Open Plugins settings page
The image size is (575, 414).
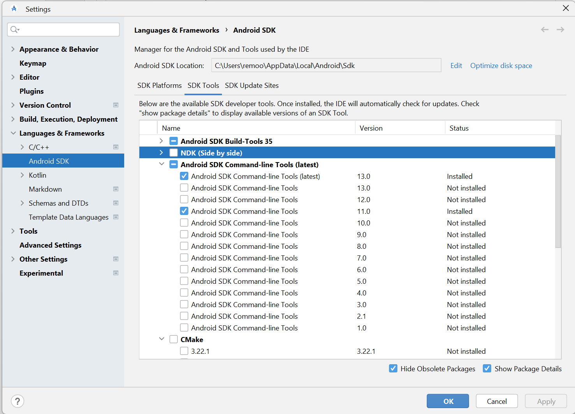[32, 91]
